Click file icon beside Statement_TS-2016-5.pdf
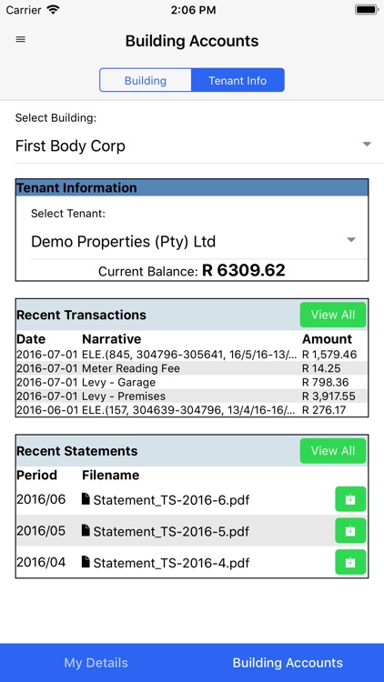 (x=86, y=530)
